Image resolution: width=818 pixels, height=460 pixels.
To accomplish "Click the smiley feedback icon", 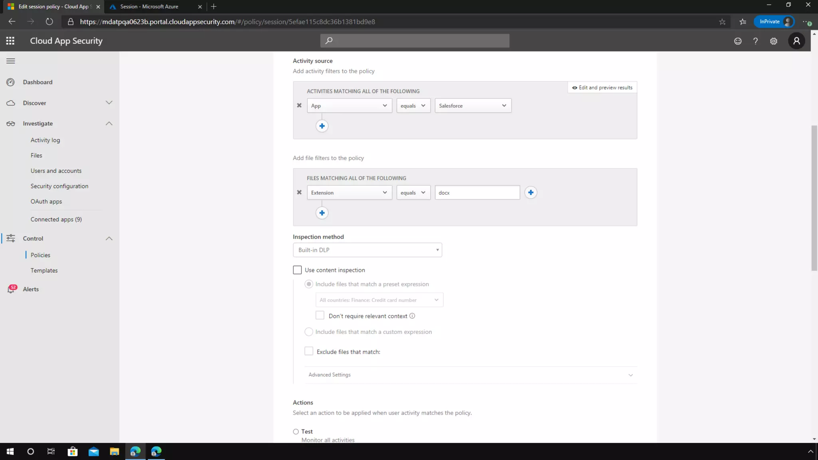I will pos(738,41).
